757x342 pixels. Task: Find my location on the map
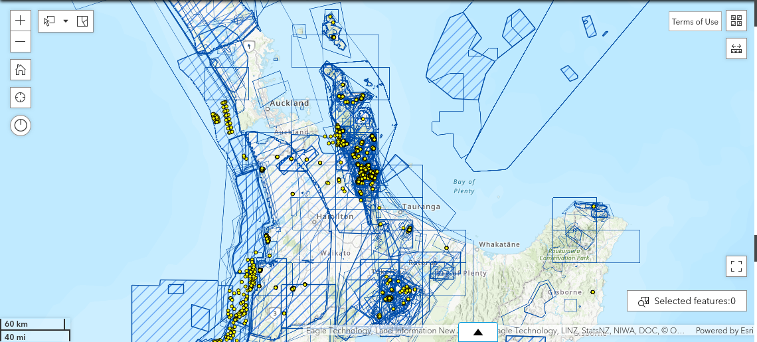point(21,98)
